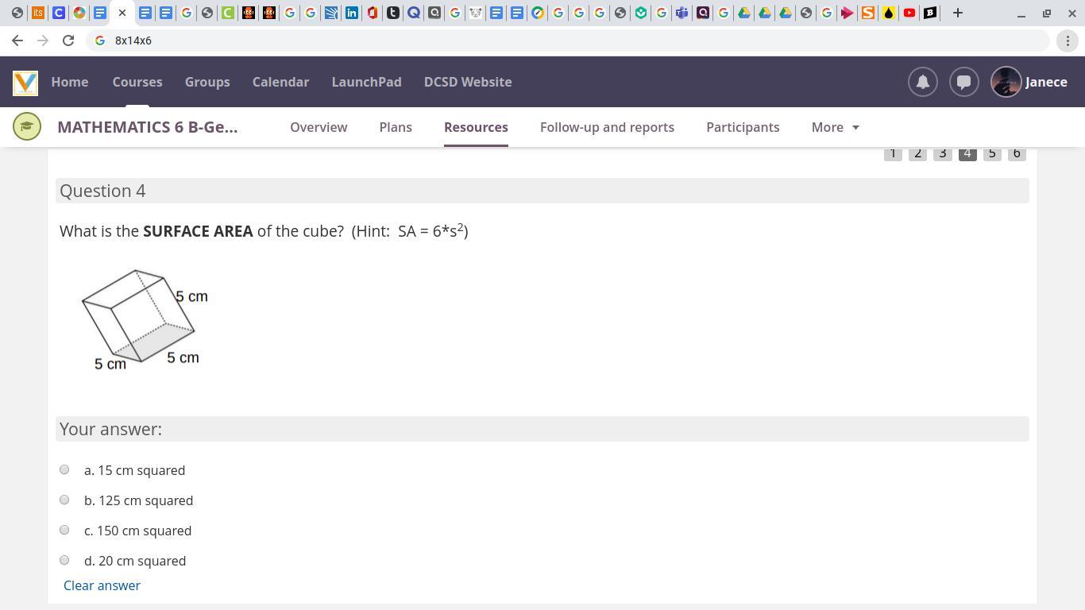
Task: Switch to the red play-arrow tab
Action: (848, 13)
